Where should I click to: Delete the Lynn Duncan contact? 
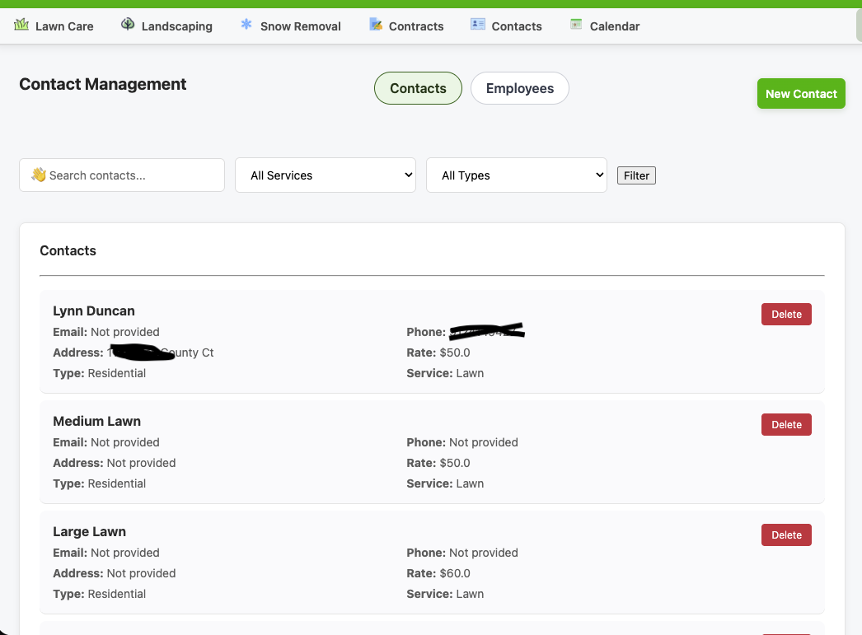pos(786,314)
